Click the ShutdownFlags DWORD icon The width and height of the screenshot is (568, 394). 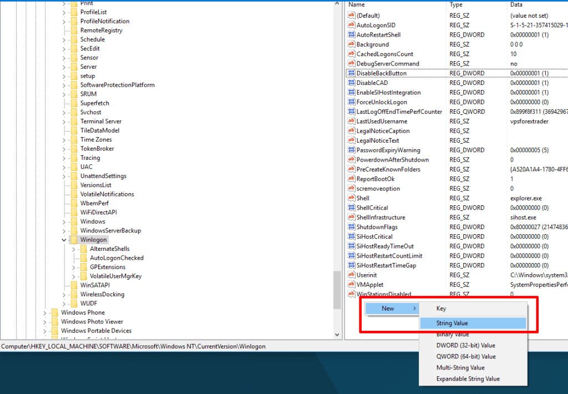(351, 227)
